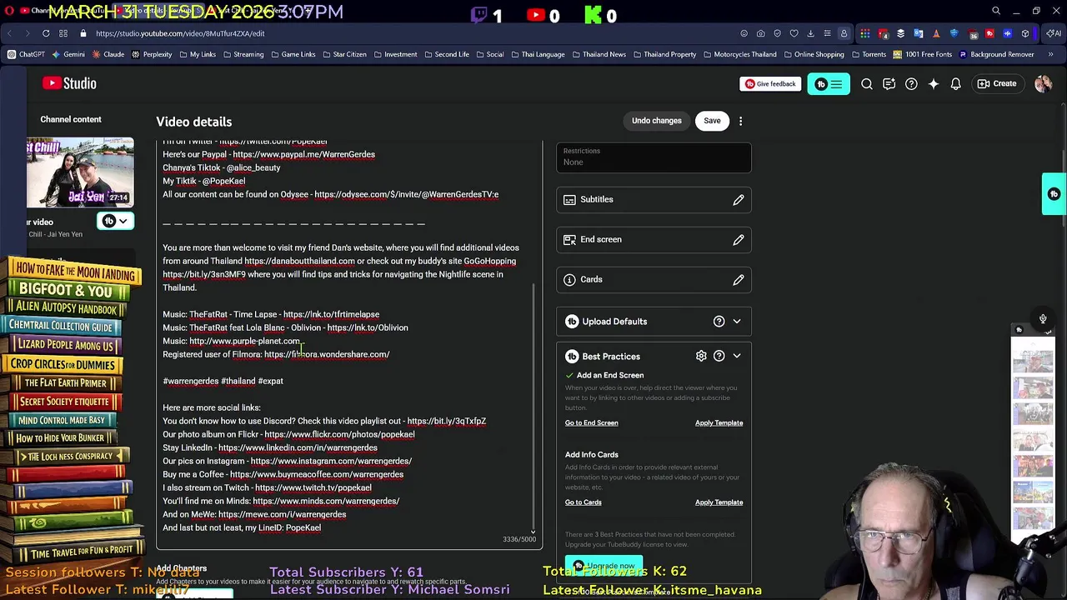This screenshot has height=600, width=1067.
Task: Open the Online Shopping bookmark folder
Action: (x=813, y=55)
